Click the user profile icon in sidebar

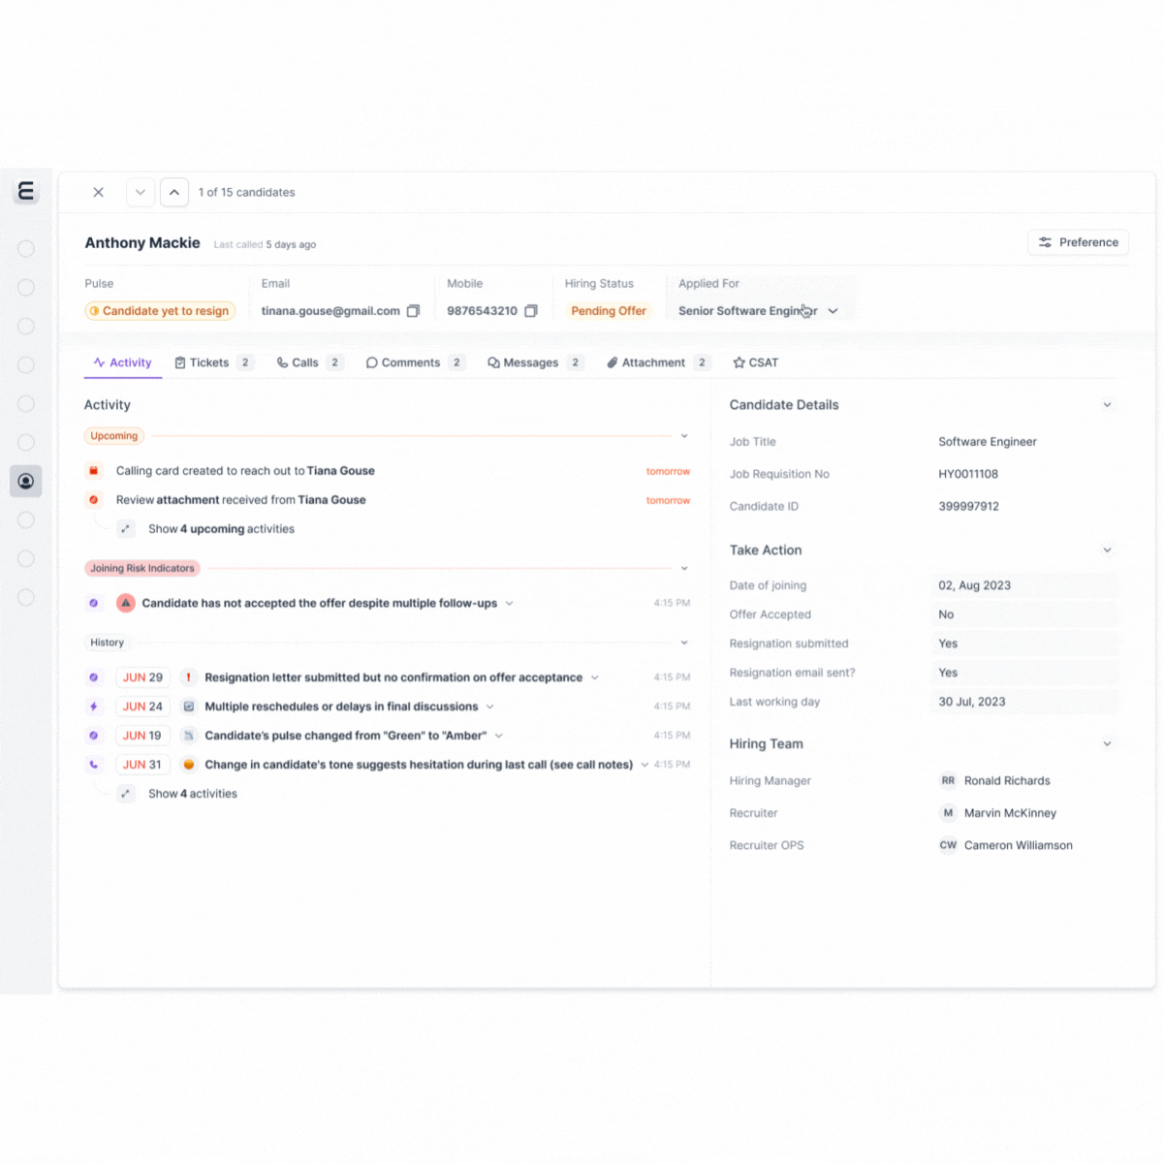pyautogui.click(x=26, y=481)
